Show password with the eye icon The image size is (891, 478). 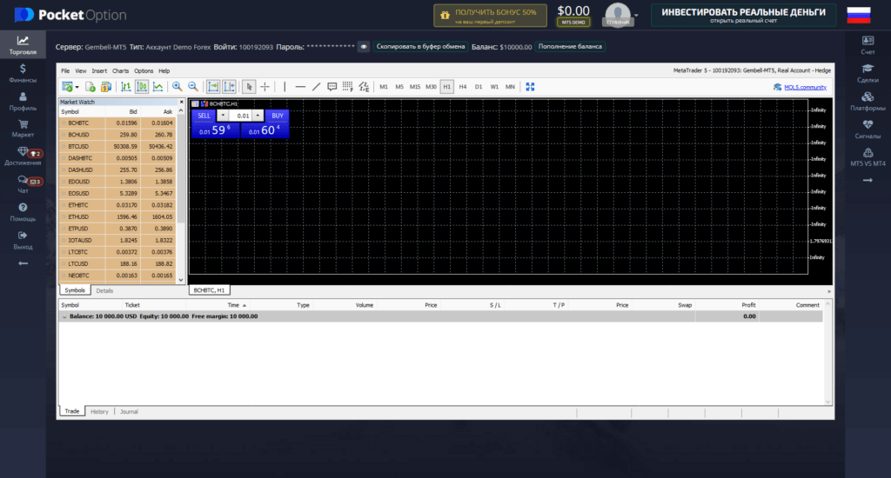click(x=364, y=46)
